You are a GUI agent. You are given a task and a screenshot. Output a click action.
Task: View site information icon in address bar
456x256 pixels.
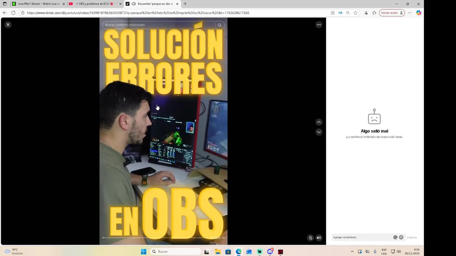point(23,13)
